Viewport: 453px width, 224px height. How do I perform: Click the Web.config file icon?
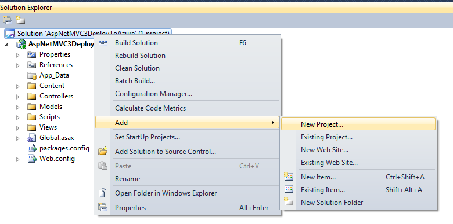[x=31, y=159]
